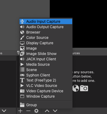Click the scenes panel down chevron
This screenshot has height=114, width=107.
pos(4,111)
